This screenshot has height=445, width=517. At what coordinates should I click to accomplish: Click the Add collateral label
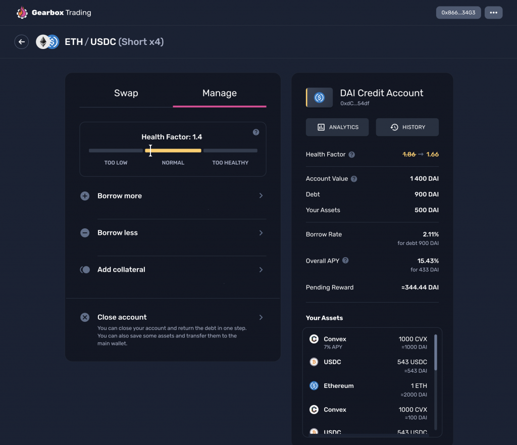tap(121, 270)
